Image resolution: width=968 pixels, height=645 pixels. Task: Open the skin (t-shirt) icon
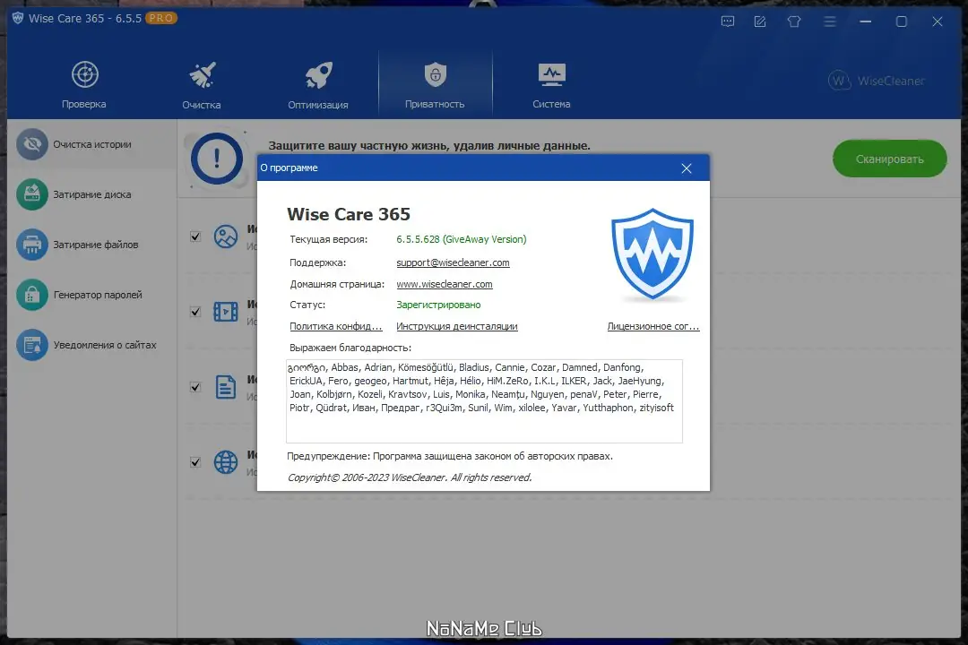click(794, 21)
